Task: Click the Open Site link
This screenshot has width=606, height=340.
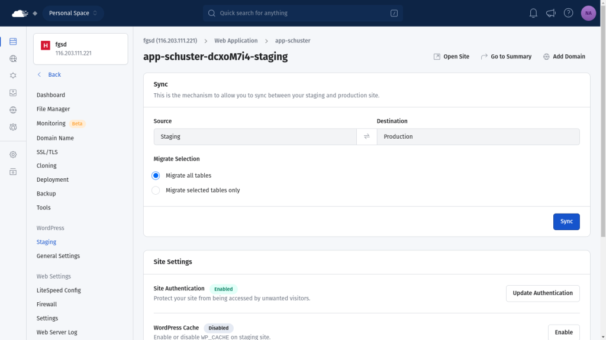Action: pos(451,57)
